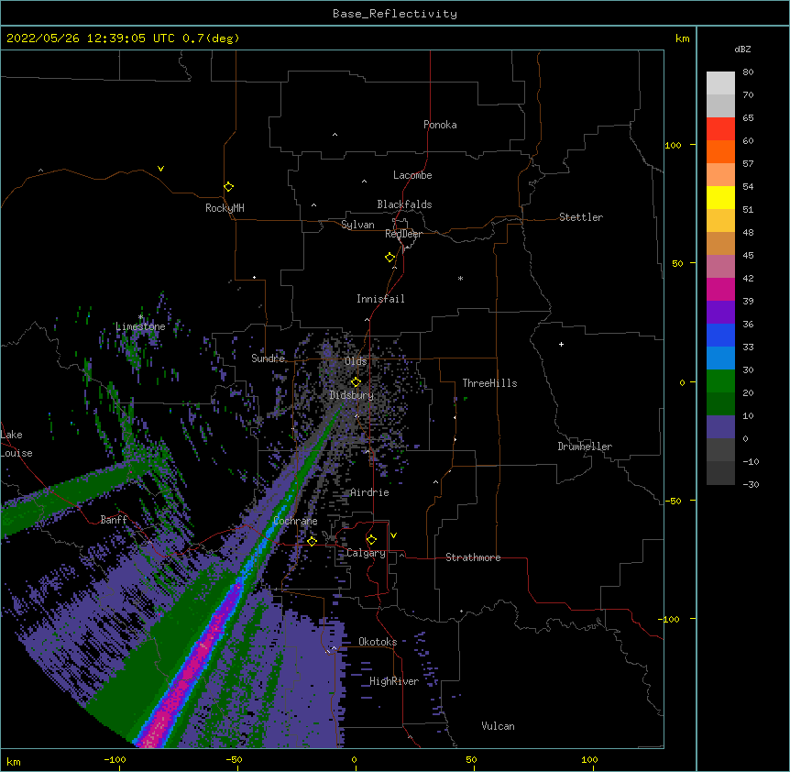Pick the gold 48–51 dBZ legend swatch
Viewport: 790px width, 772px height.
[720, 220]
